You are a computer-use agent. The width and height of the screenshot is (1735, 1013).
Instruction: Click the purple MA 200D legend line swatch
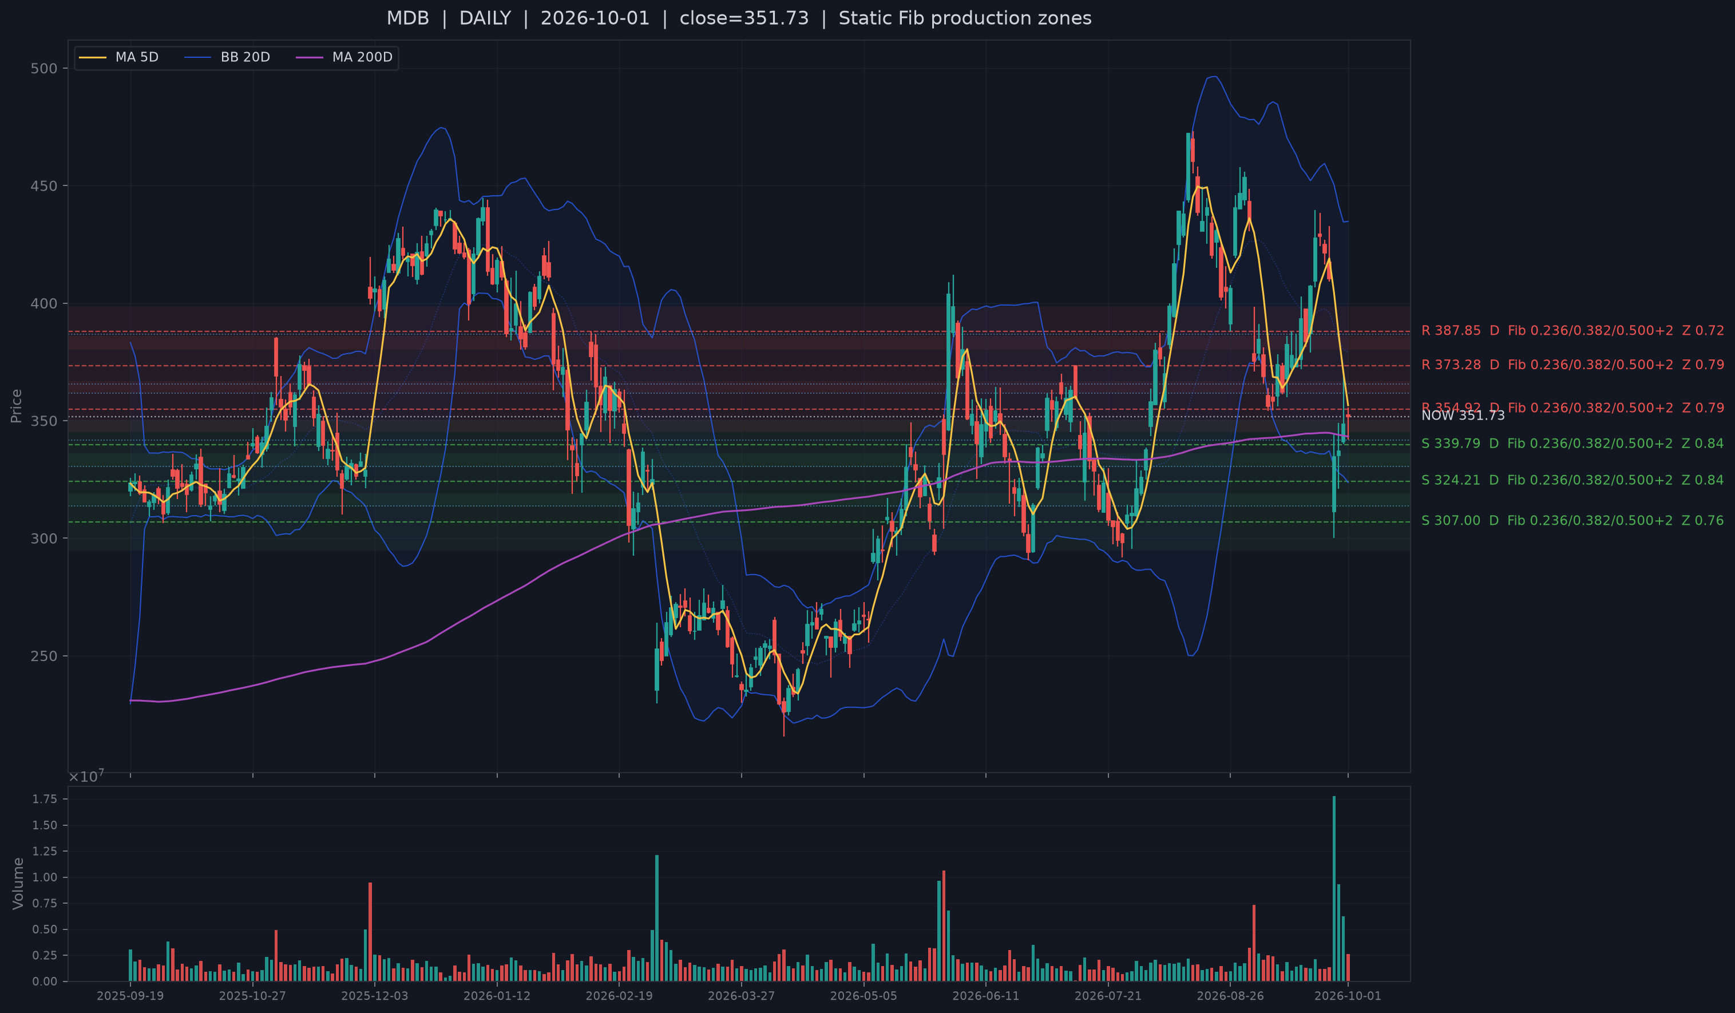click(x=309, y=58)
